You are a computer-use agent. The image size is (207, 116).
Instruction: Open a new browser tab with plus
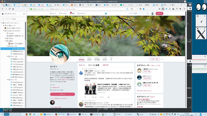[x=181, y=5]
